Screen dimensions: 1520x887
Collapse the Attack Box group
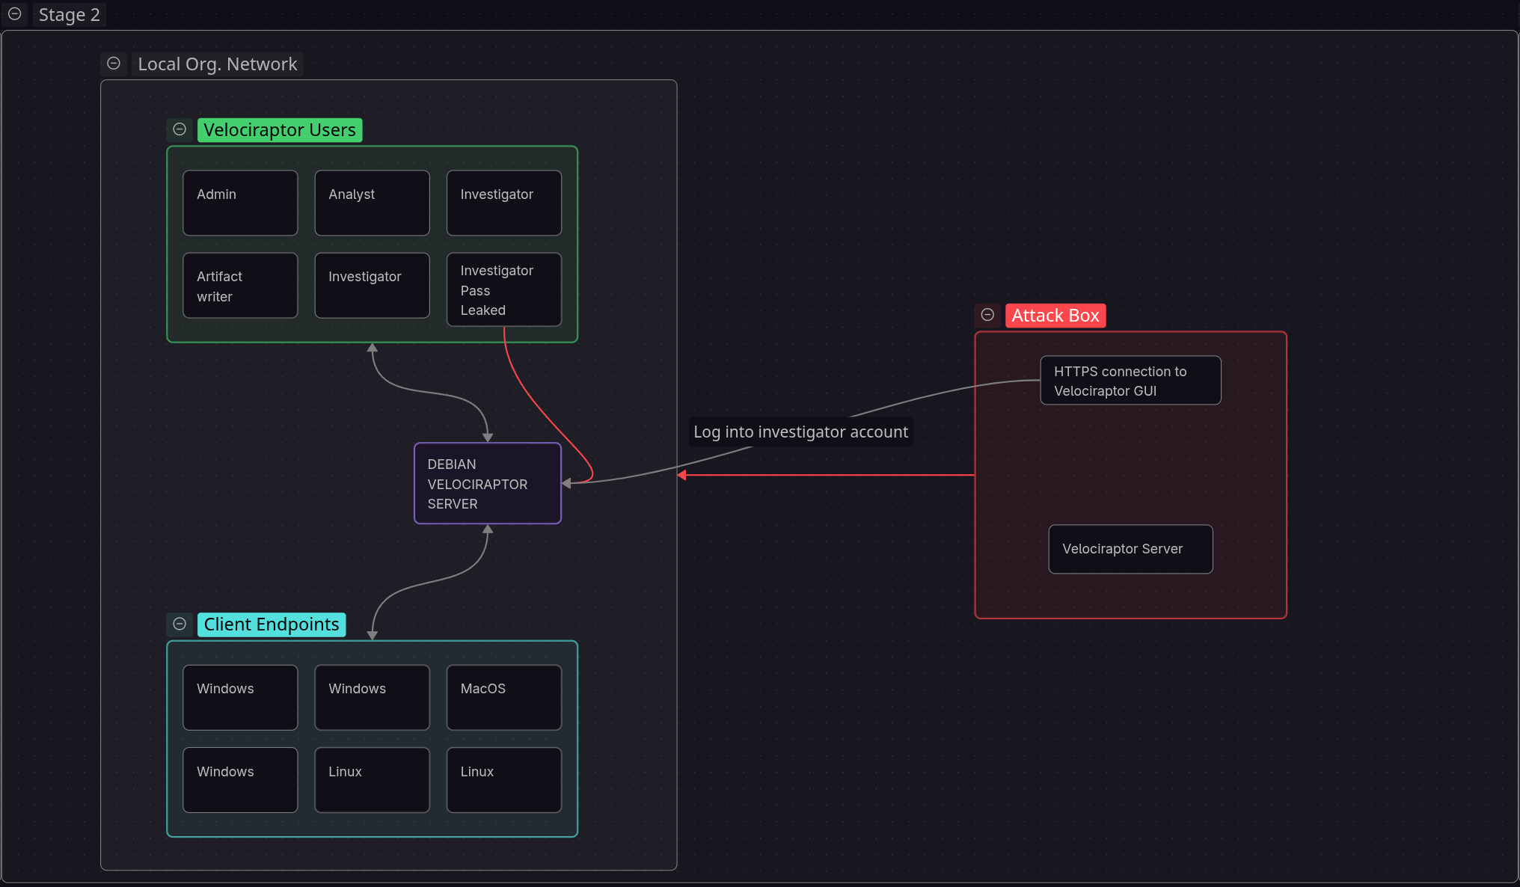[x=987, y=315]
